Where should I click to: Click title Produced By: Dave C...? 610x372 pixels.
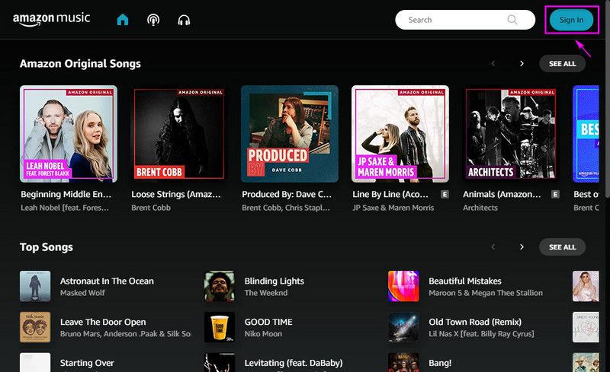tap(287, 194)
